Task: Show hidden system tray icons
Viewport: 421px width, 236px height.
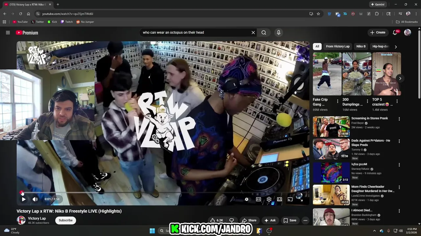Action: [374, 231]
